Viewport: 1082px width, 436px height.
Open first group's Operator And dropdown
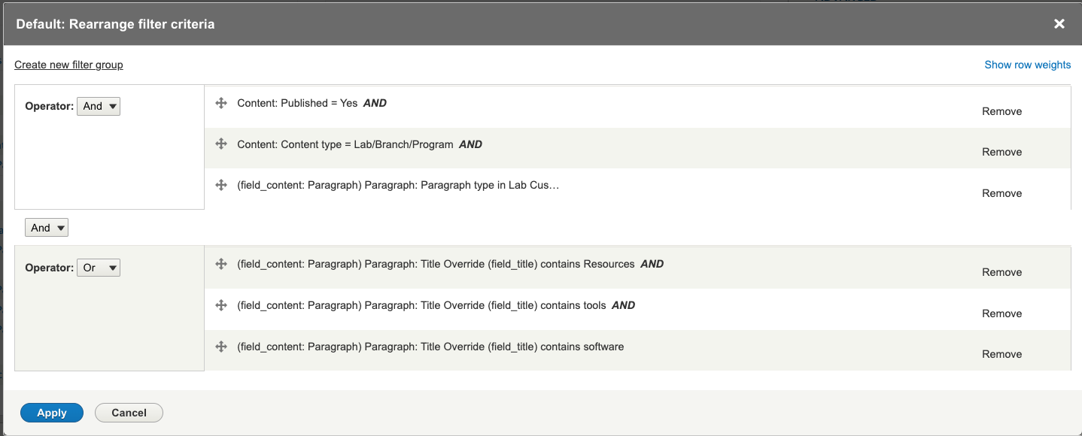click(x=99, y=106)
